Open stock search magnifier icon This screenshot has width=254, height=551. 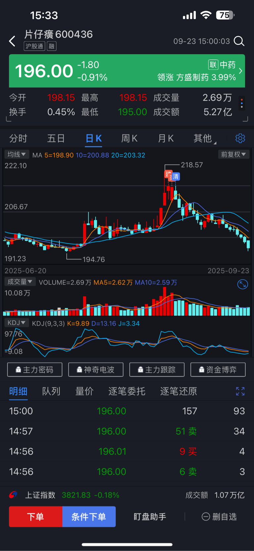pos(239,41)
